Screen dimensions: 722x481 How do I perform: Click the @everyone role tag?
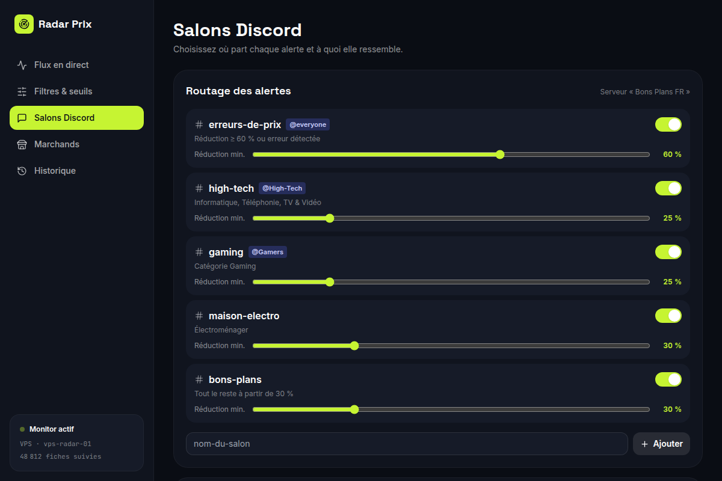[308, 124]
